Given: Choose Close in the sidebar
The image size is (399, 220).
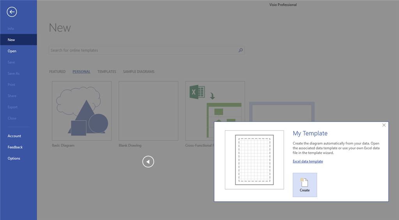Looking at the screenshot, I should (12, 118).
